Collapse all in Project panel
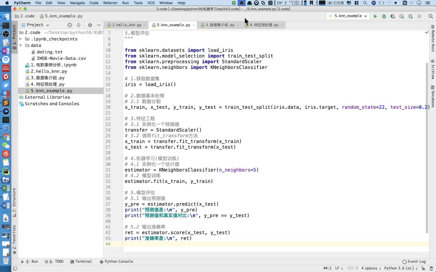Image resolution: width=436 pixels, height=272 pixels. pyautogui.click(x=79, y=25)
